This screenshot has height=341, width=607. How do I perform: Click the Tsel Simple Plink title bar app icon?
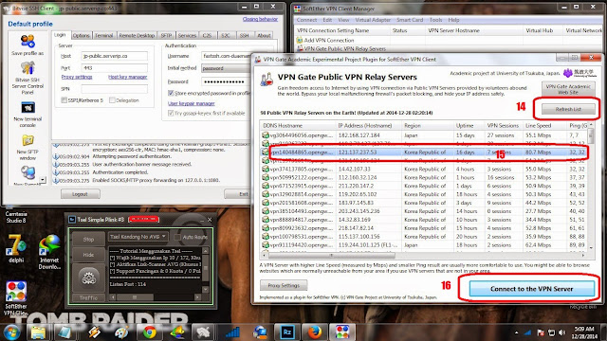(72, 220)
